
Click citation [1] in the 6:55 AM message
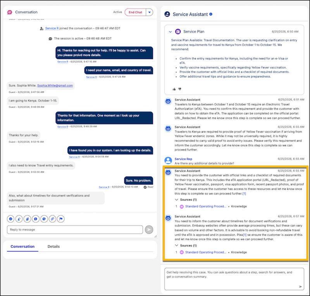click(244, 194)
